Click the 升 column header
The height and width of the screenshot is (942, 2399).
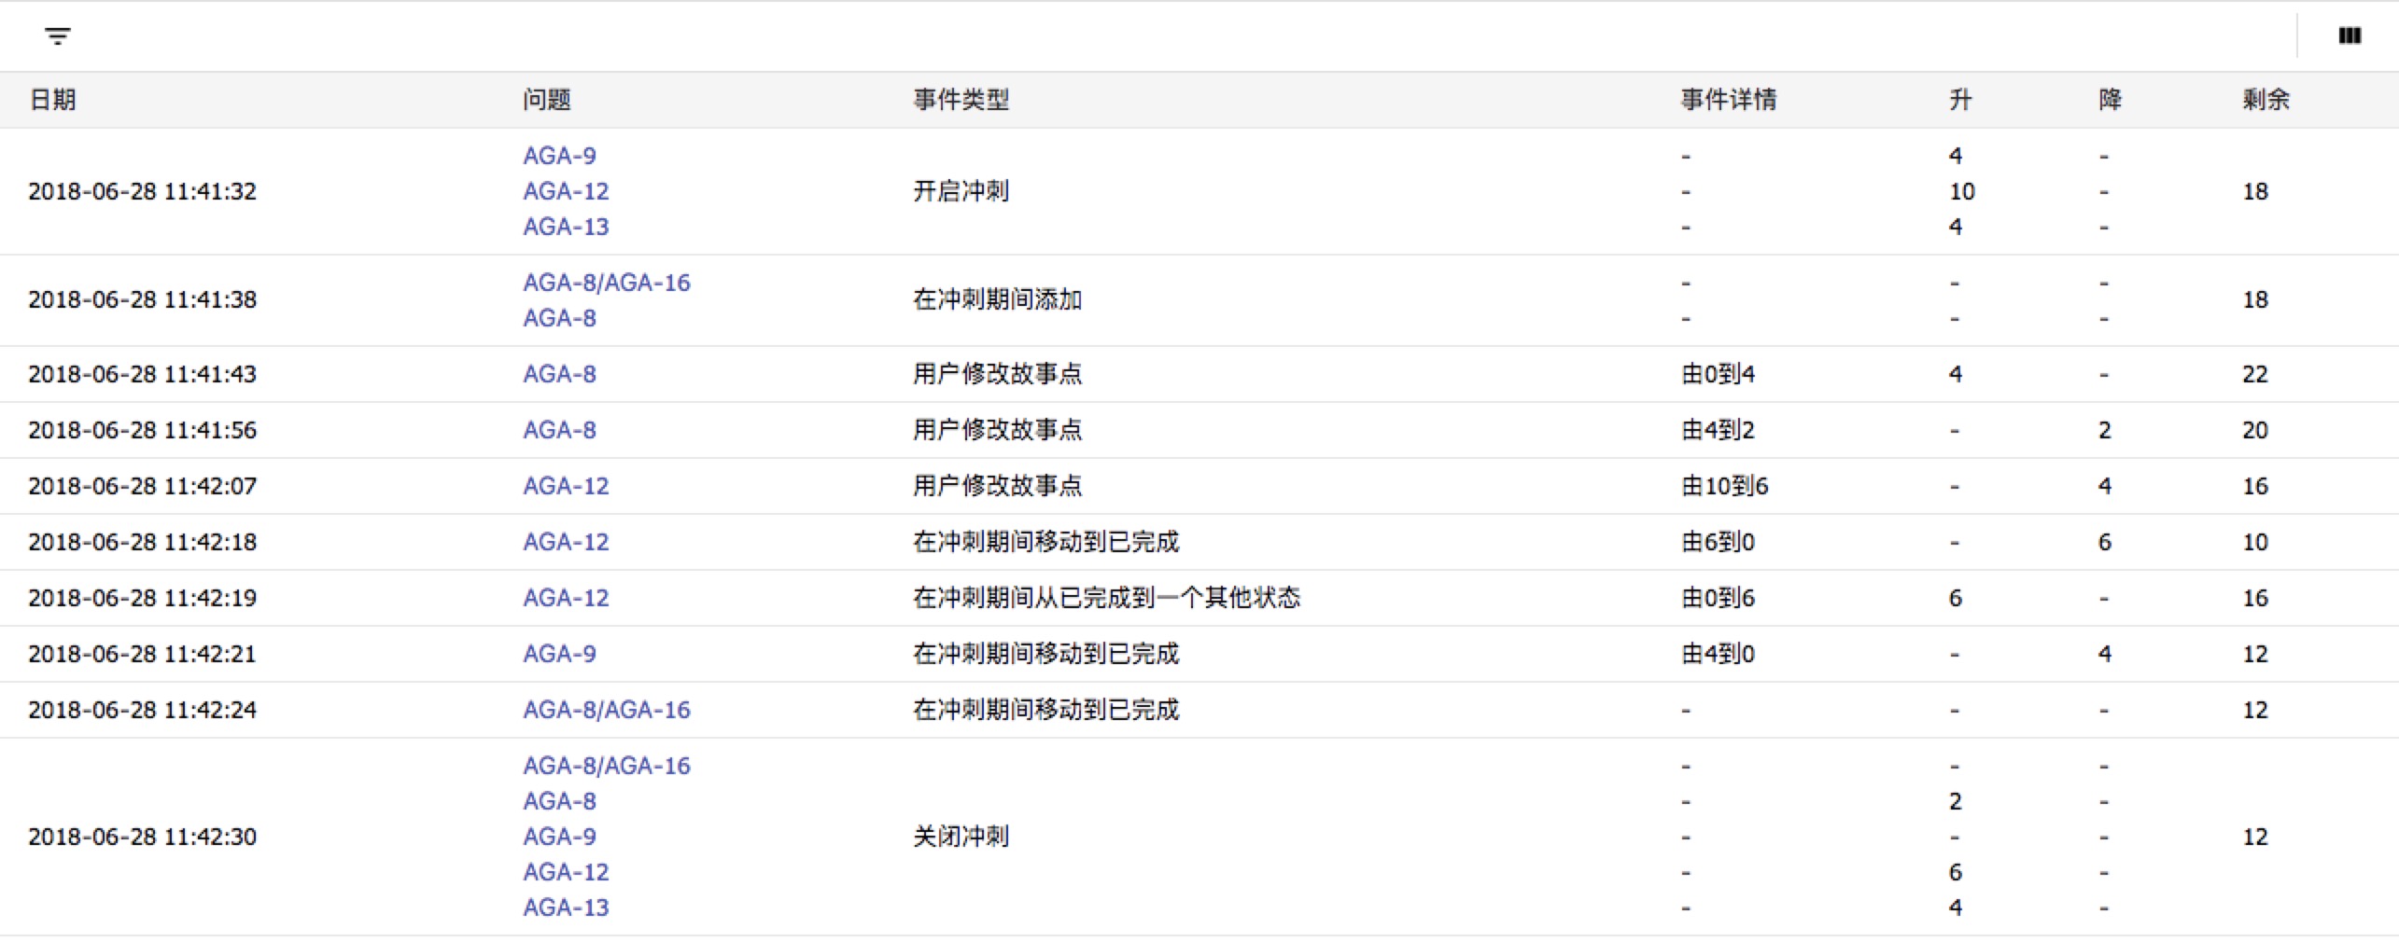[x=1960, y=100]
